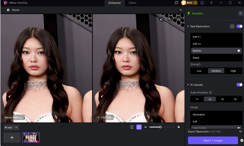Switch to the Editor tab
The image size is (244, 146).
(132, 3)
